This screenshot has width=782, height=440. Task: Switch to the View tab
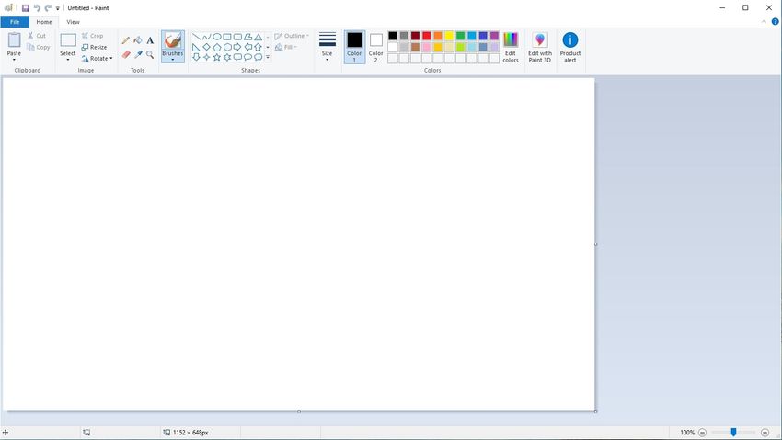pyautogui.click(x=74, y=21)
